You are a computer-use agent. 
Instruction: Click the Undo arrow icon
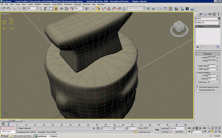pos(4,9)
